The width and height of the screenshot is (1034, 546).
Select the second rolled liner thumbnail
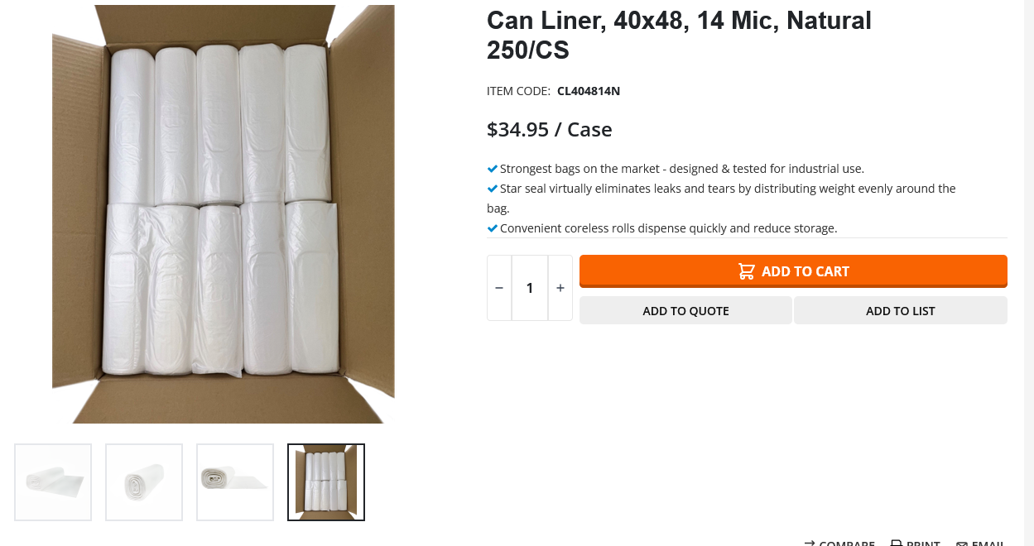tap(144, 482)
